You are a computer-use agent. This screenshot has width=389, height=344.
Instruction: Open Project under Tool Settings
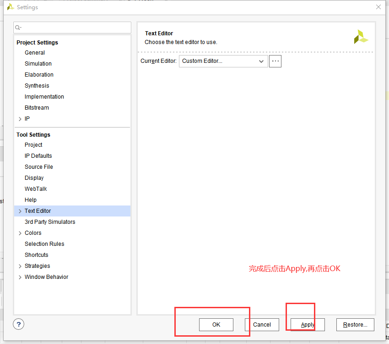tap(33, 145)
